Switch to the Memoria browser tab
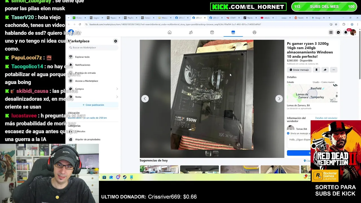This screenshot has height=203, width=361. (164, 18)
